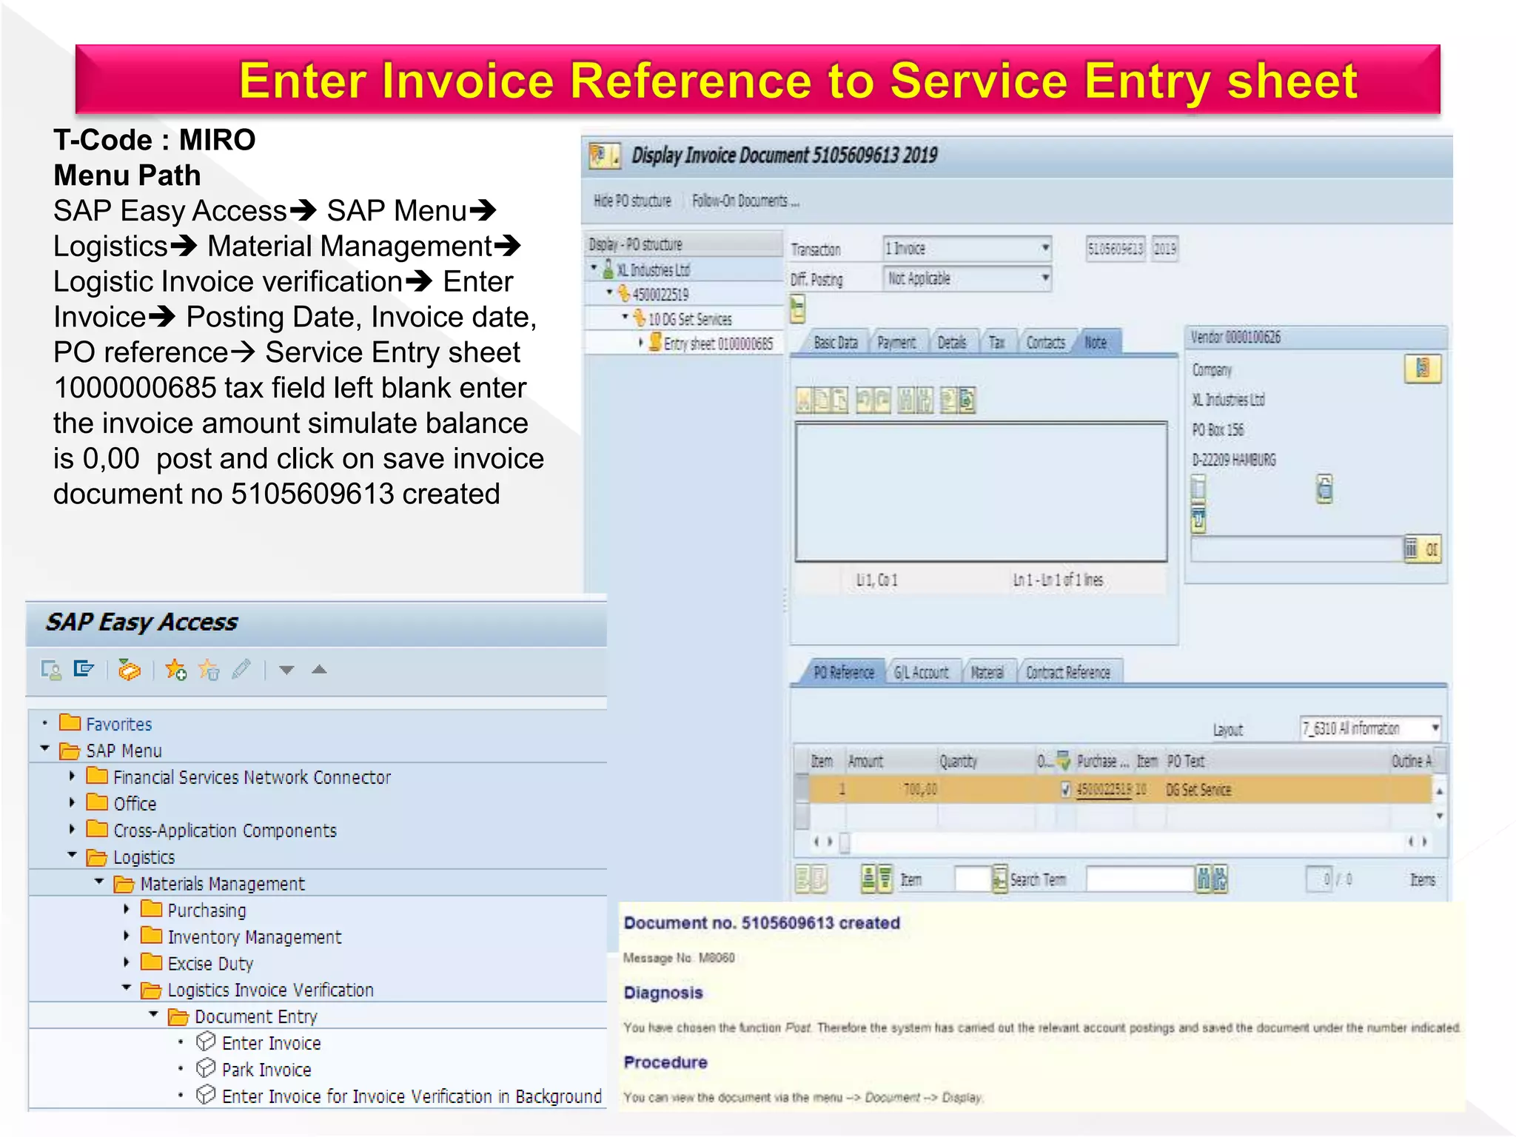Click the Hide PO structure button

632,201
